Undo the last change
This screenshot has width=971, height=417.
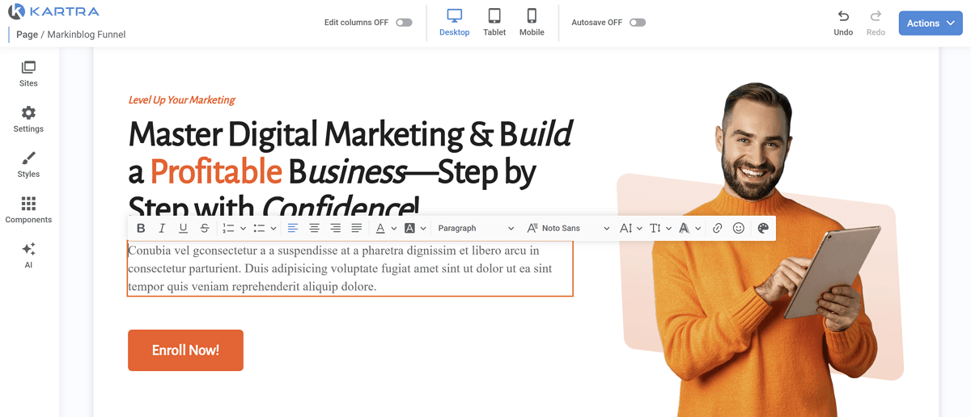point(843,23)
